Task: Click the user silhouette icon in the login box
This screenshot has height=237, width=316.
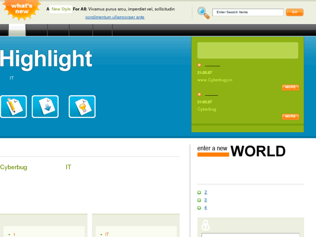Action: point(206,225)
